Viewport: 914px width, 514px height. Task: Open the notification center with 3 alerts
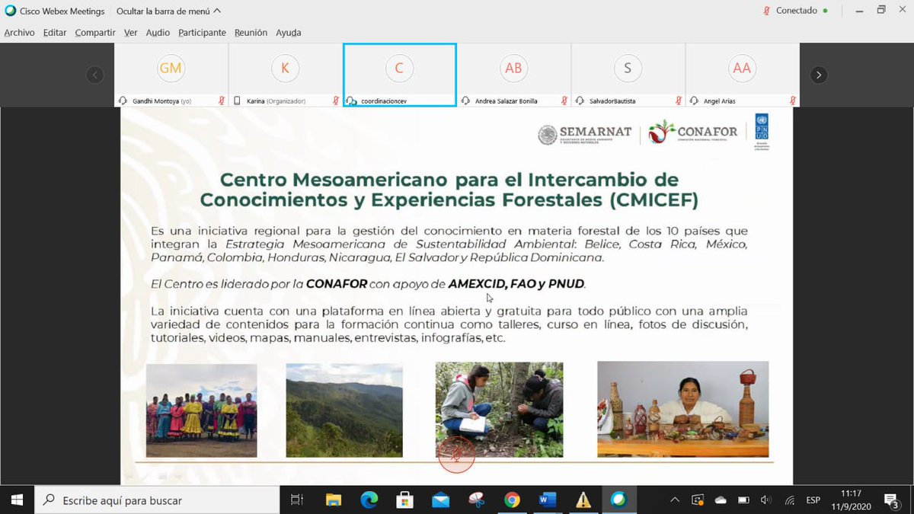892,500
